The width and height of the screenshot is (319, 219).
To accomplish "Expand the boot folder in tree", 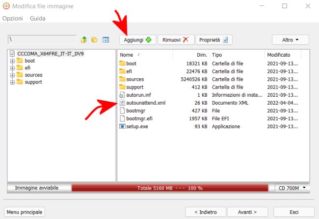I will (12, 61).
